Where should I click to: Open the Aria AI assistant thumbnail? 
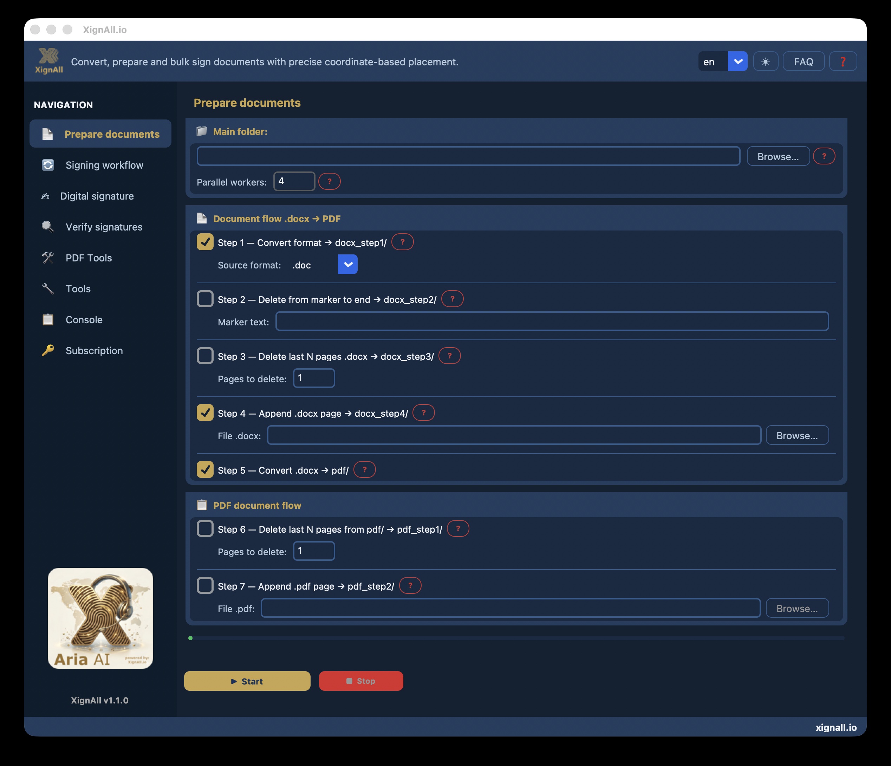click(x=100, y=618)
